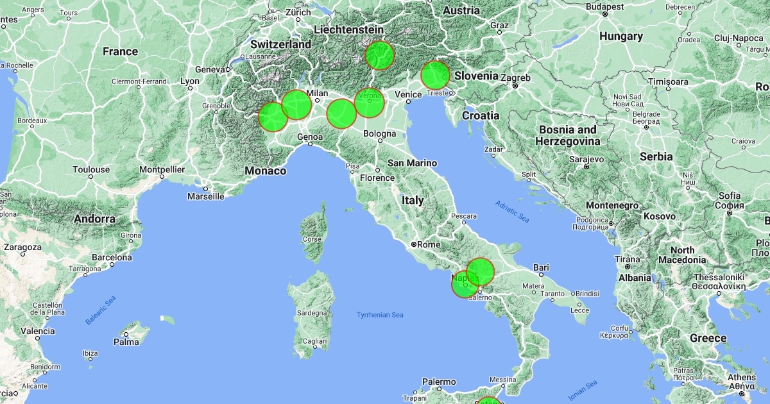This screenshot has width=770, height=404.
Task: Click the Rome city label
Action: [x=429, y=244]
